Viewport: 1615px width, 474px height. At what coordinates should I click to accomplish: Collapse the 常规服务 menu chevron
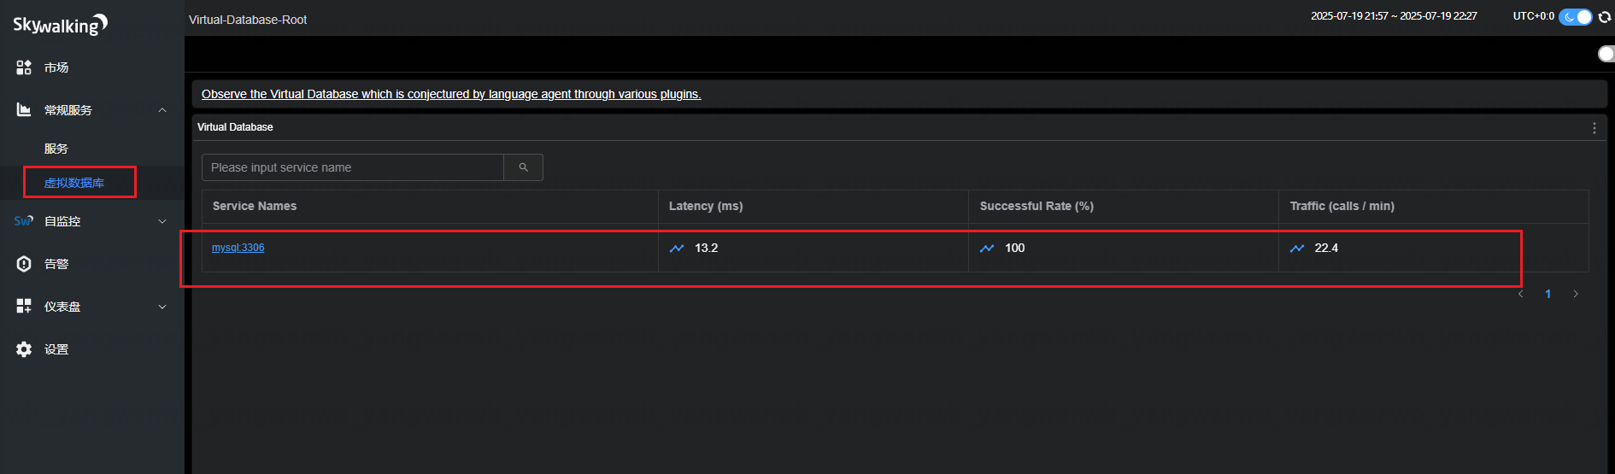[x=162, y=110]
